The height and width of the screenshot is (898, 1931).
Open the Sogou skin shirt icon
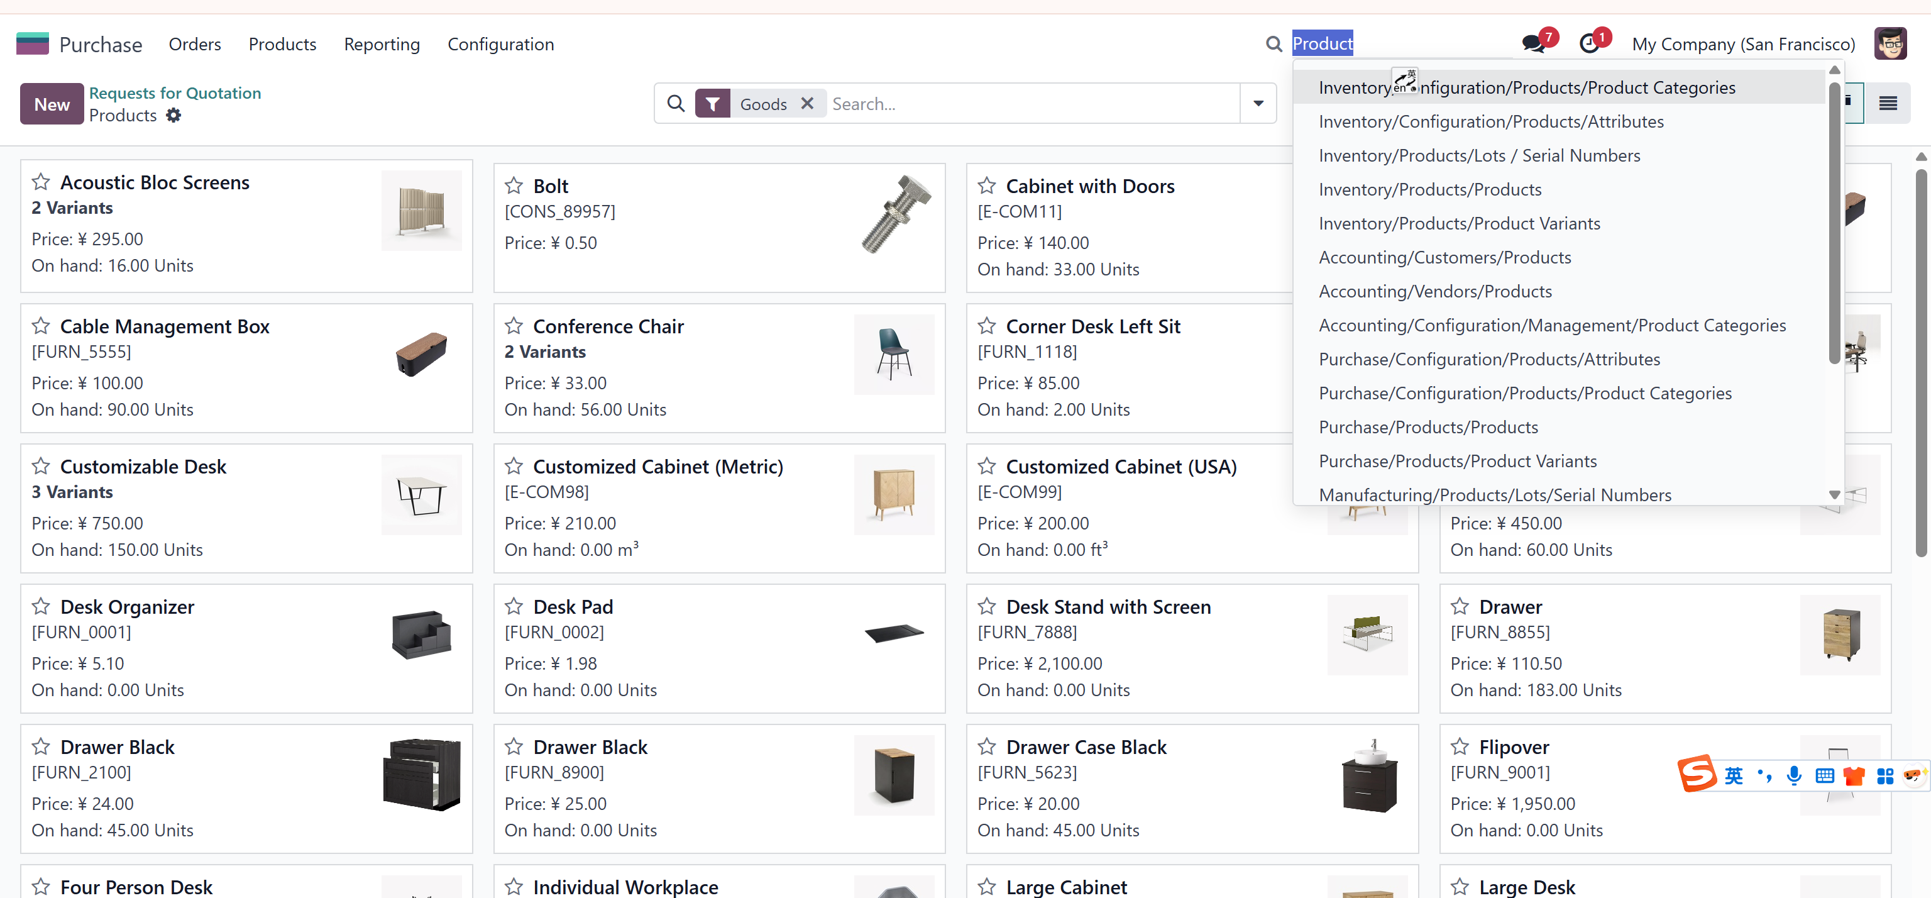tap(1854, 776)
